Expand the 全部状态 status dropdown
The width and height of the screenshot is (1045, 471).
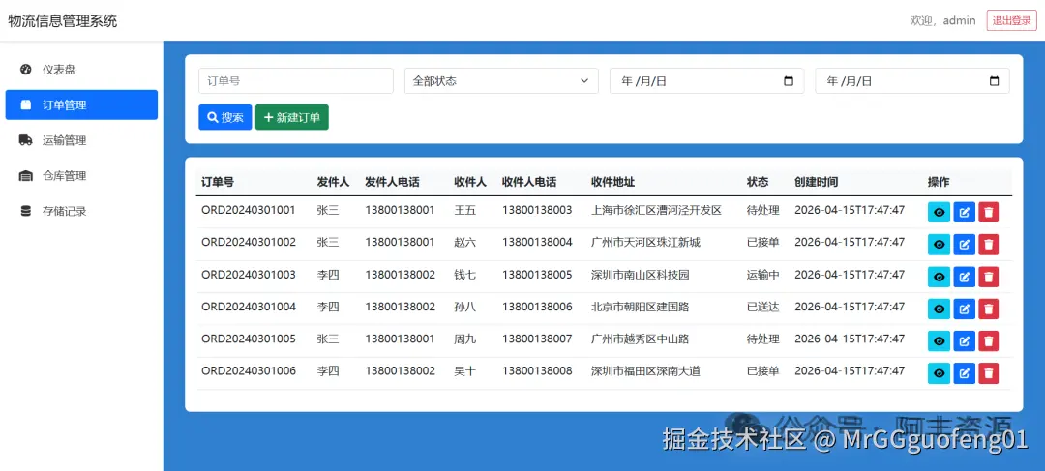(502, 81)
